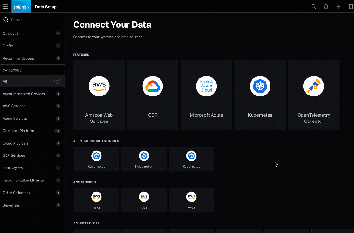The image size is (354, 233).
Task: Click first Kubernetes tile under Agent Monitored Services
Action: click(x=97, y=159)
